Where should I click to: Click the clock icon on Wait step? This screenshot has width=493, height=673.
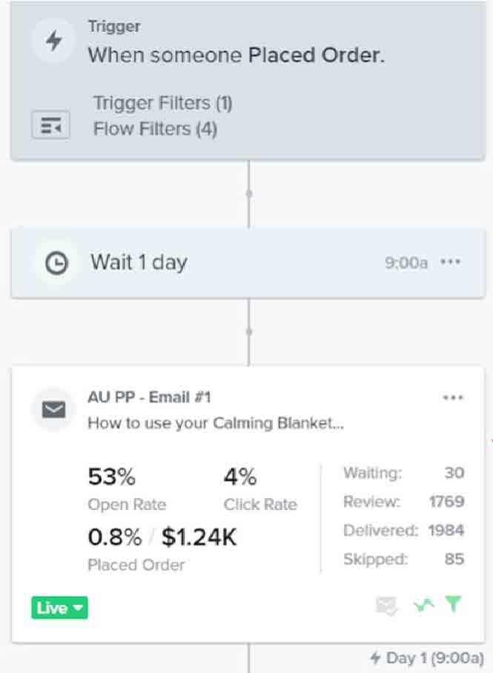[x=56, y=262]
